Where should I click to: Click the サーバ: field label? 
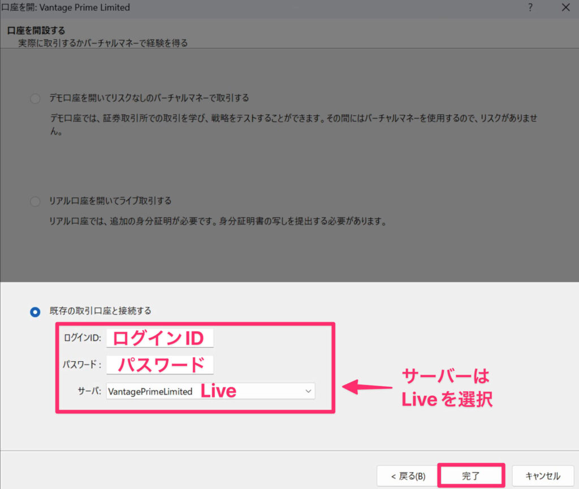pos(89,391)
